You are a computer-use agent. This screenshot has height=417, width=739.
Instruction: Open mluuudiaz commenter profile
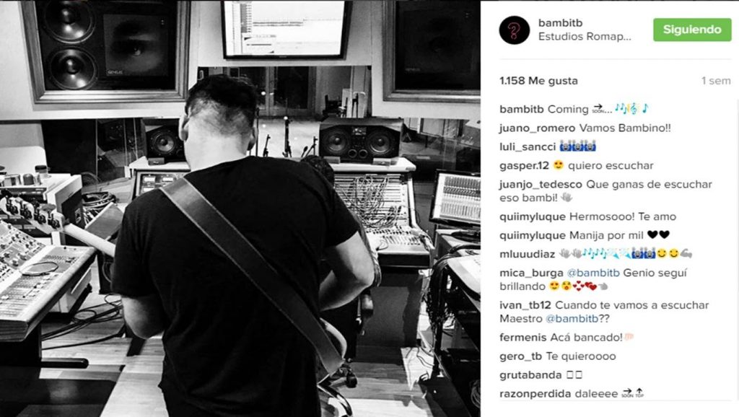click(527, 255)
